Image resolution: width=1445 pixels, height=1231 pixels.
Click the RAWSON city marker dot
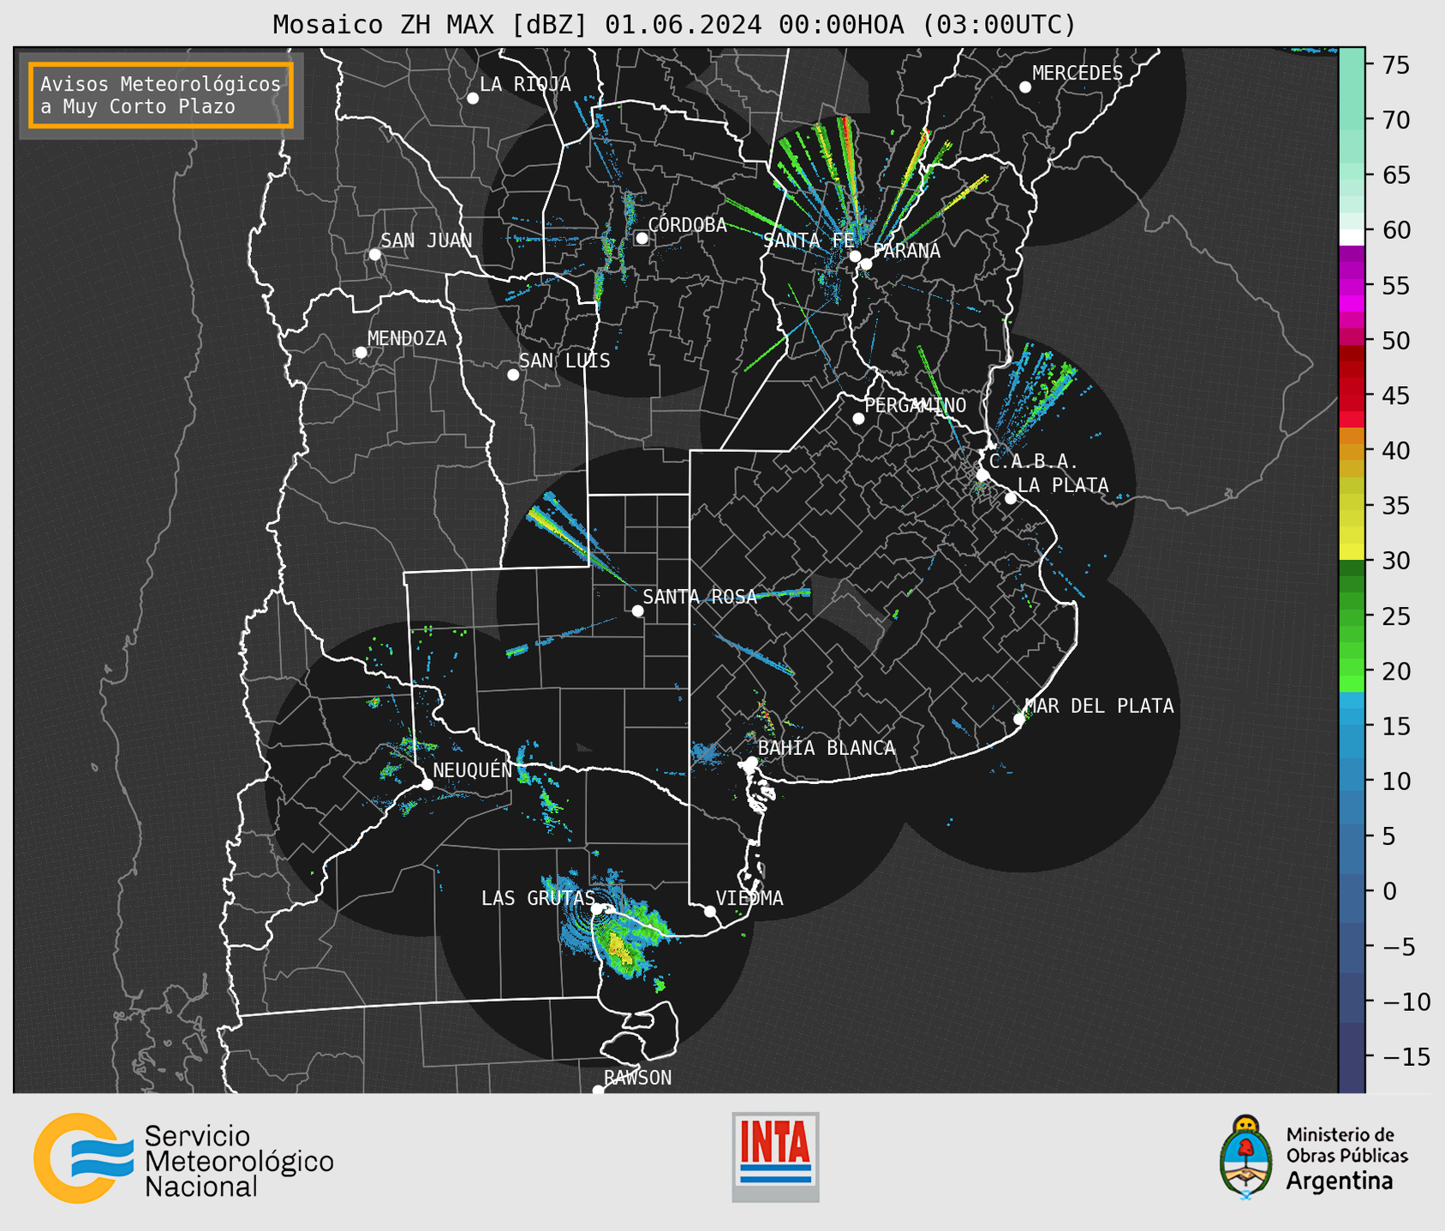click(x=598, y=1090)
